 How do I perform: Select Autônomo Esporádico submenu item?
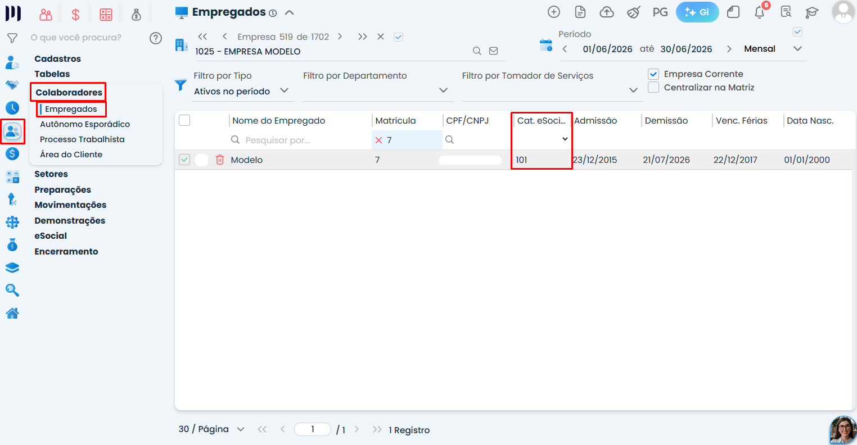(x=85, y=124)
